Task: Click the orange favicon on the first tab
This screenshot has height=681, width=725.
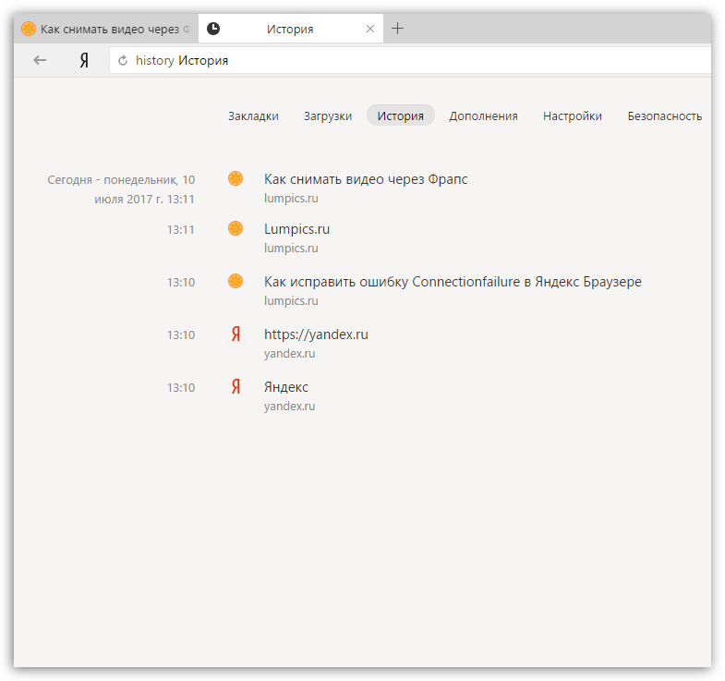Action: tap(29, 29)
